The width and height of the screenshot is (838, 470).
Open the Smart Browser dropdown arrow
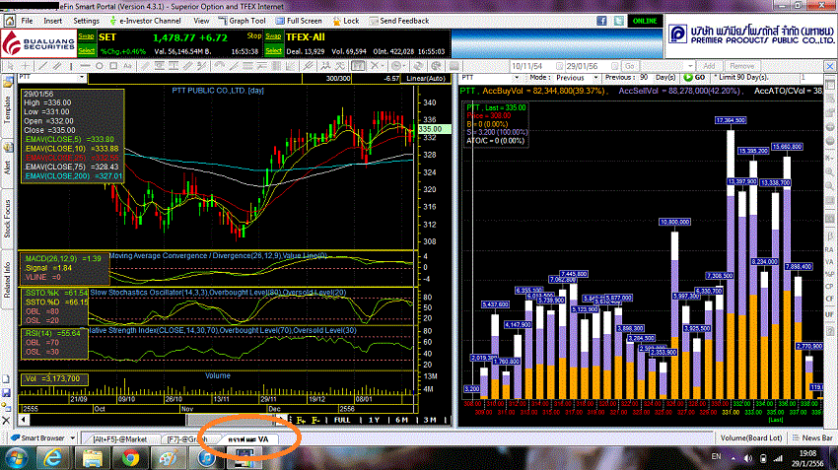pos(73,437)
